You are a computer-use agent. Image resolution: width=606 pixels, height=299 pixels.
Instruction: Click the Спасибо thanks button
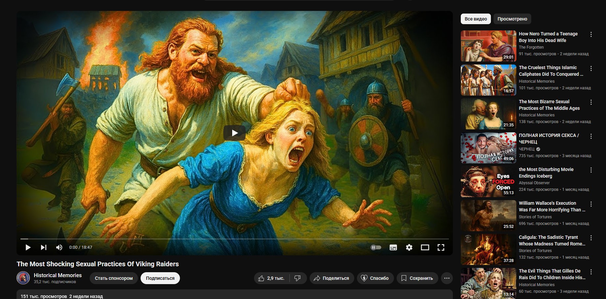(x=375, y=278)
